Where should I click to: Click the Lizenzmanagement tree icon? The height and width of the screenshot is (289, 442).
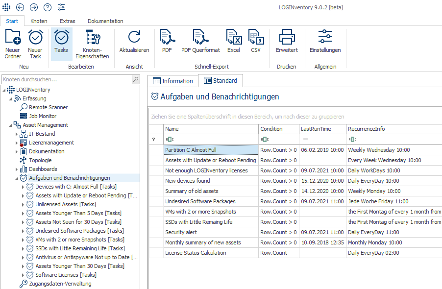click(x=24, y=143)
